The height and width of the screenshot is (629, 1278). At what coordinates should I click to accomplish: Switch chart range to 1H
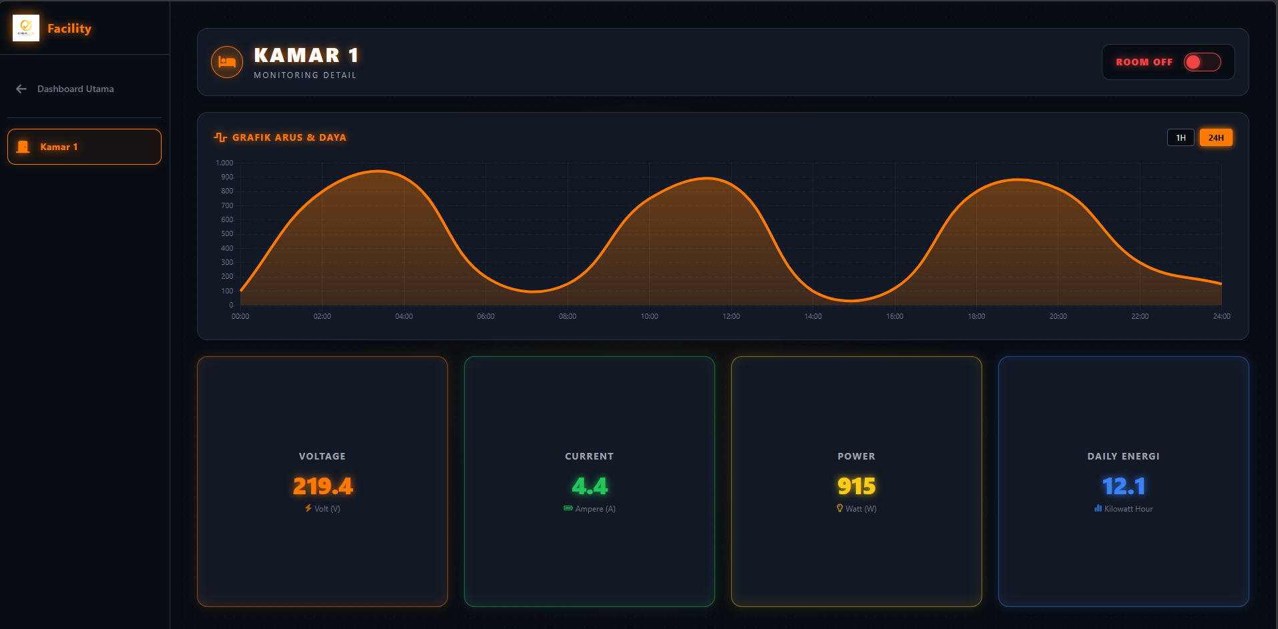pos(1181,137)
